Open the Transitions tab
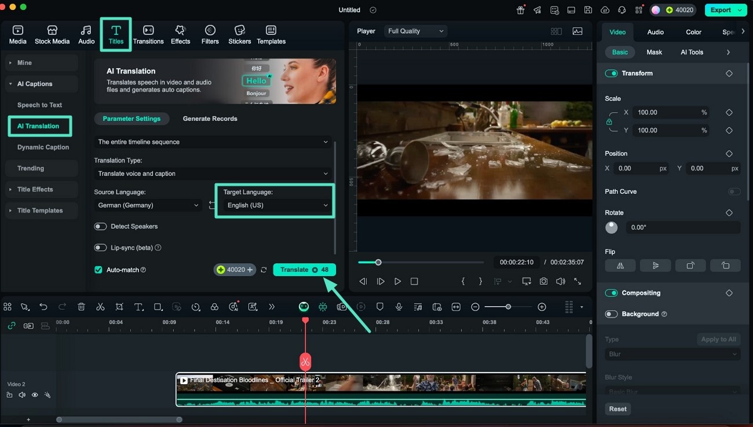The image size is (753, 427). pyautogui.click(x=148, y=35)
